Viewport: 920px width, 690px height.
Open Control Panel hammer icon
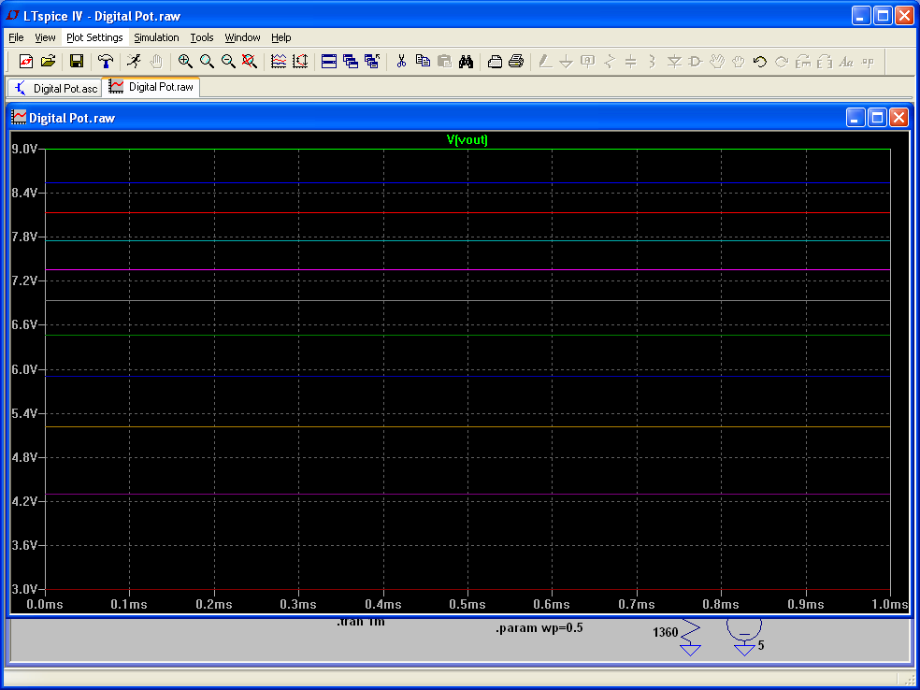click(x=106, y=61)
